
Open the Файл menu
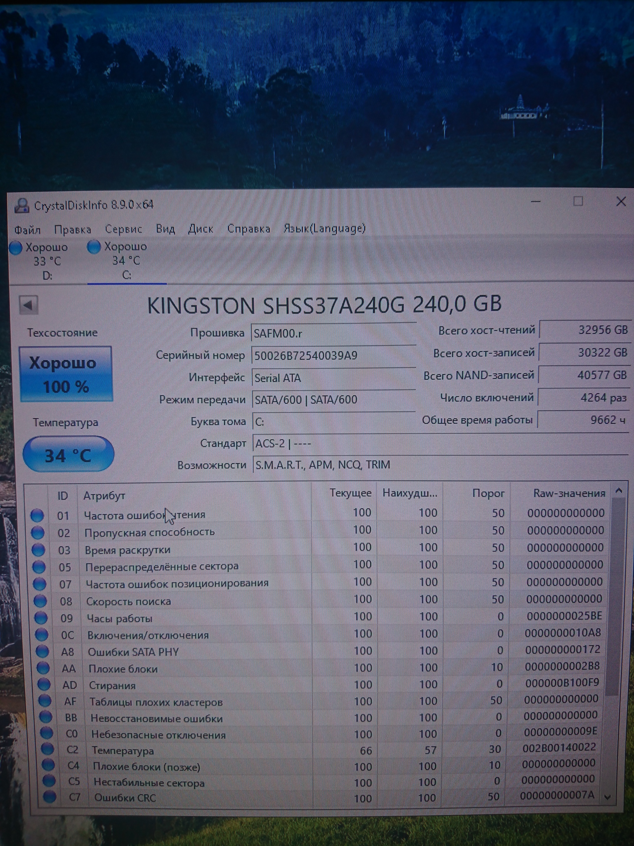28,230
